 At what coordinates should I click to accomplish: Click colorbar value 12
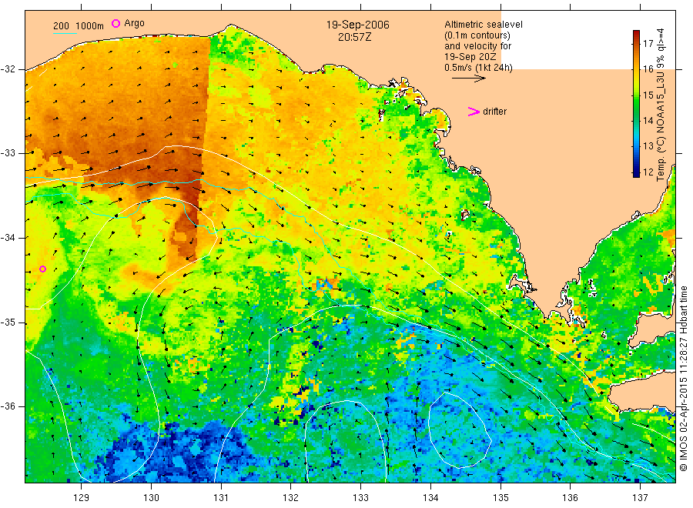pyautogui.click(x=648, y=172)
